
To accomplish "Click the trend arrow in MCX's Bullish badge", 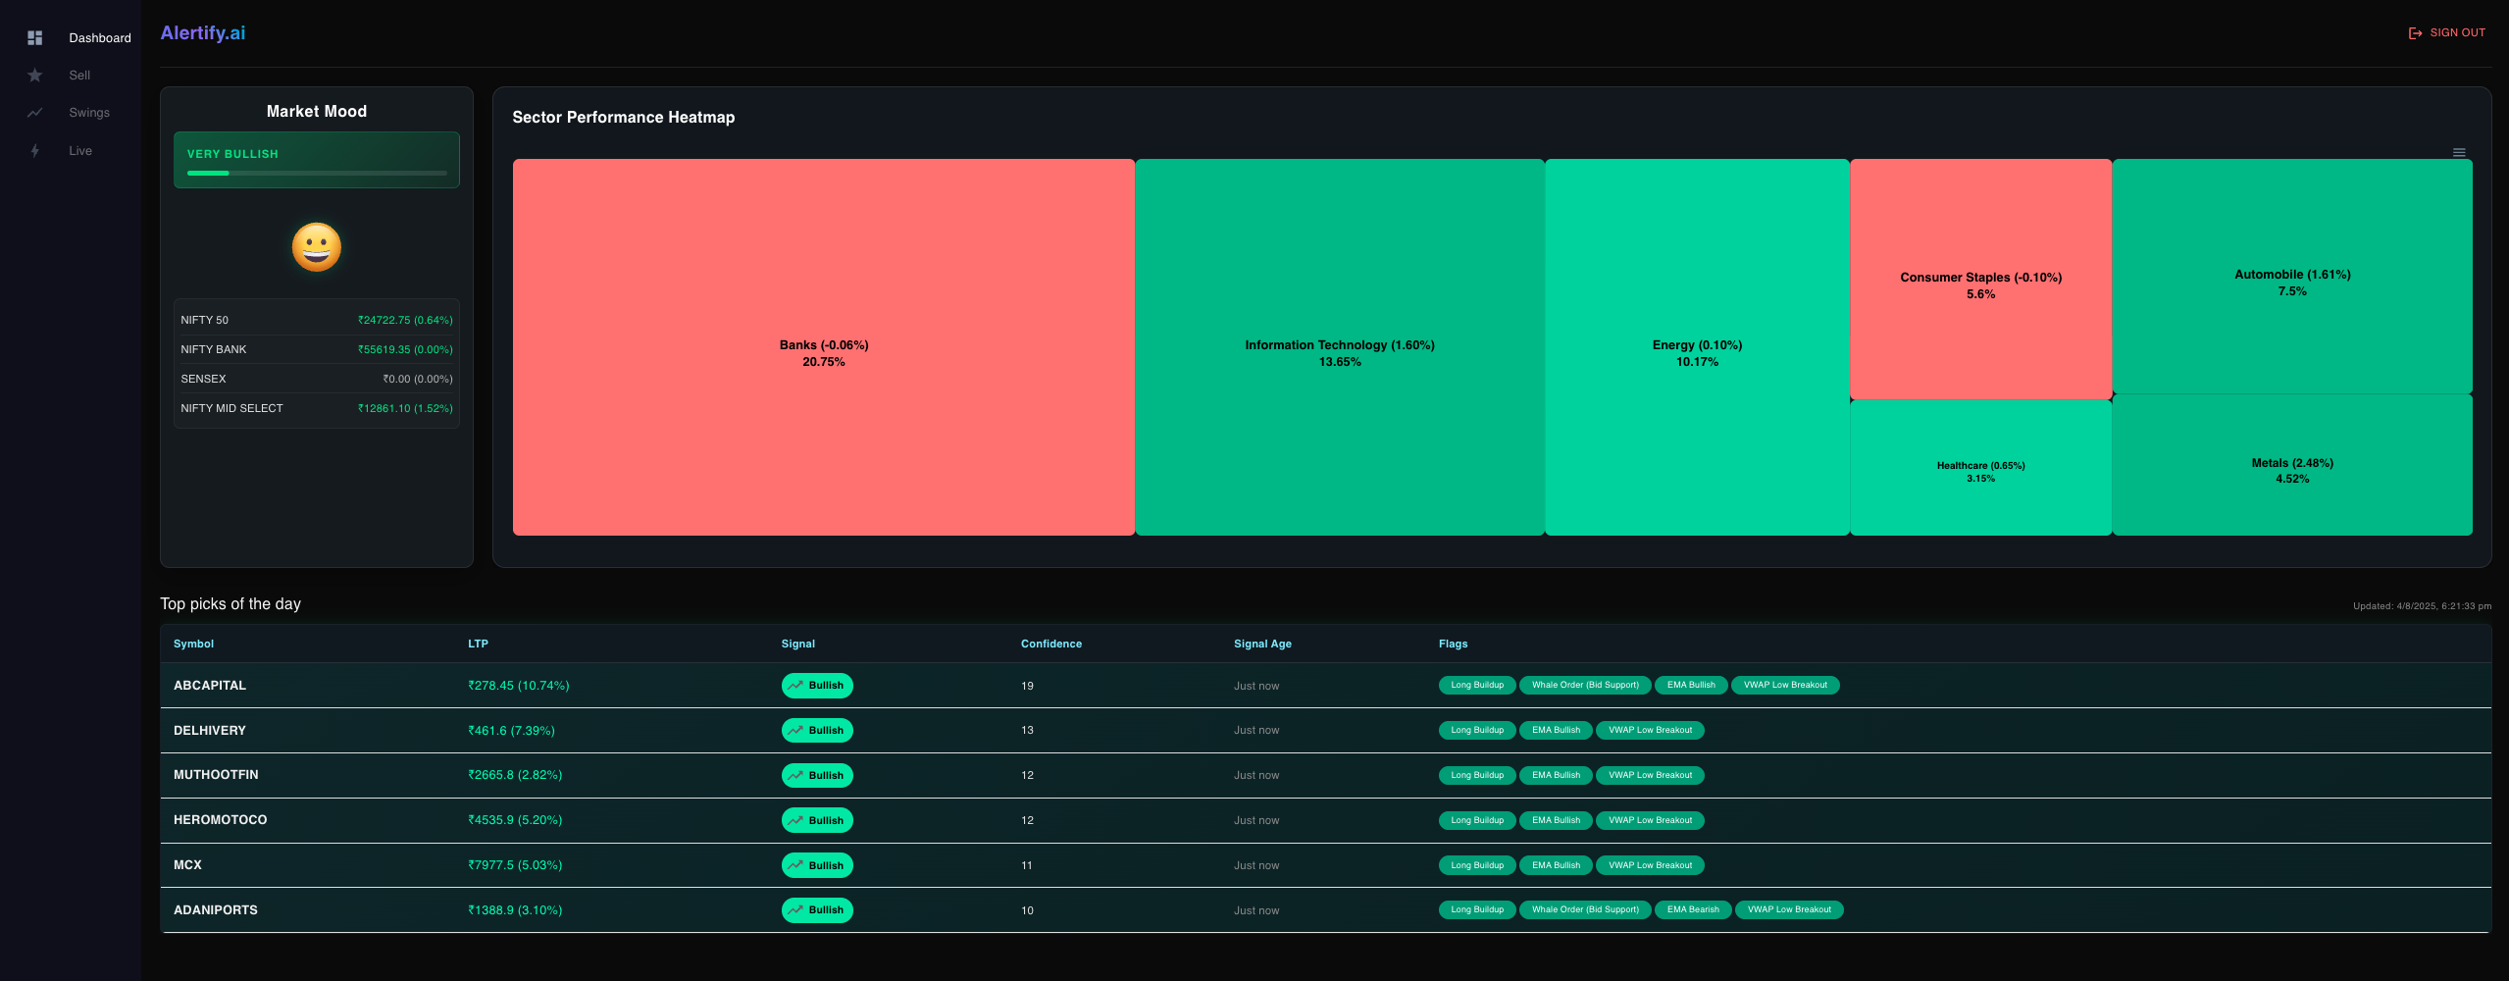I will (795, 864).
